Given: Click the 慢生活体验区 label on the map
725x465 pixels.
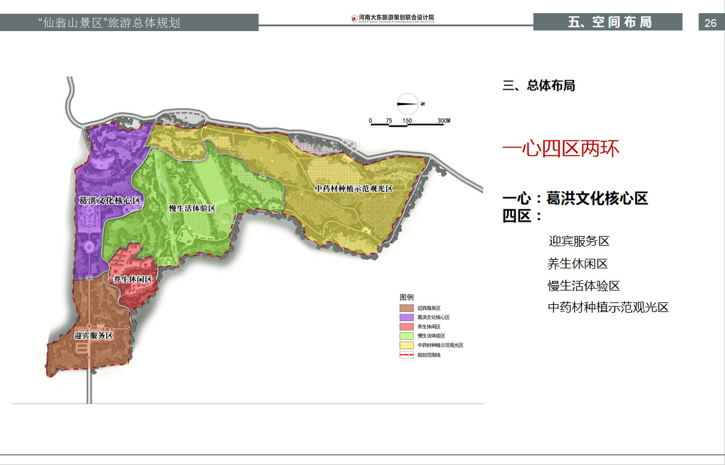Looking at the screenshot, I should pyautogui.click(x=192, y=208).
